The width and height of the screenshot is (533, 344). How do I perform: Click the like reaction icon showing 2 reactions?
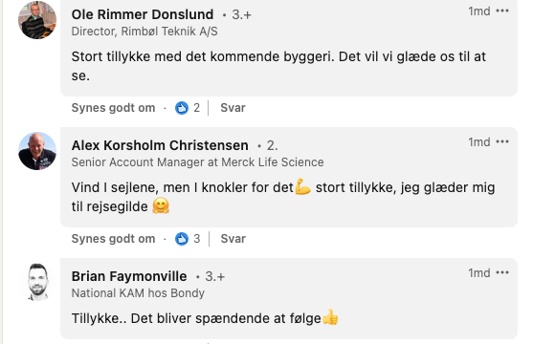click(182, 108)
